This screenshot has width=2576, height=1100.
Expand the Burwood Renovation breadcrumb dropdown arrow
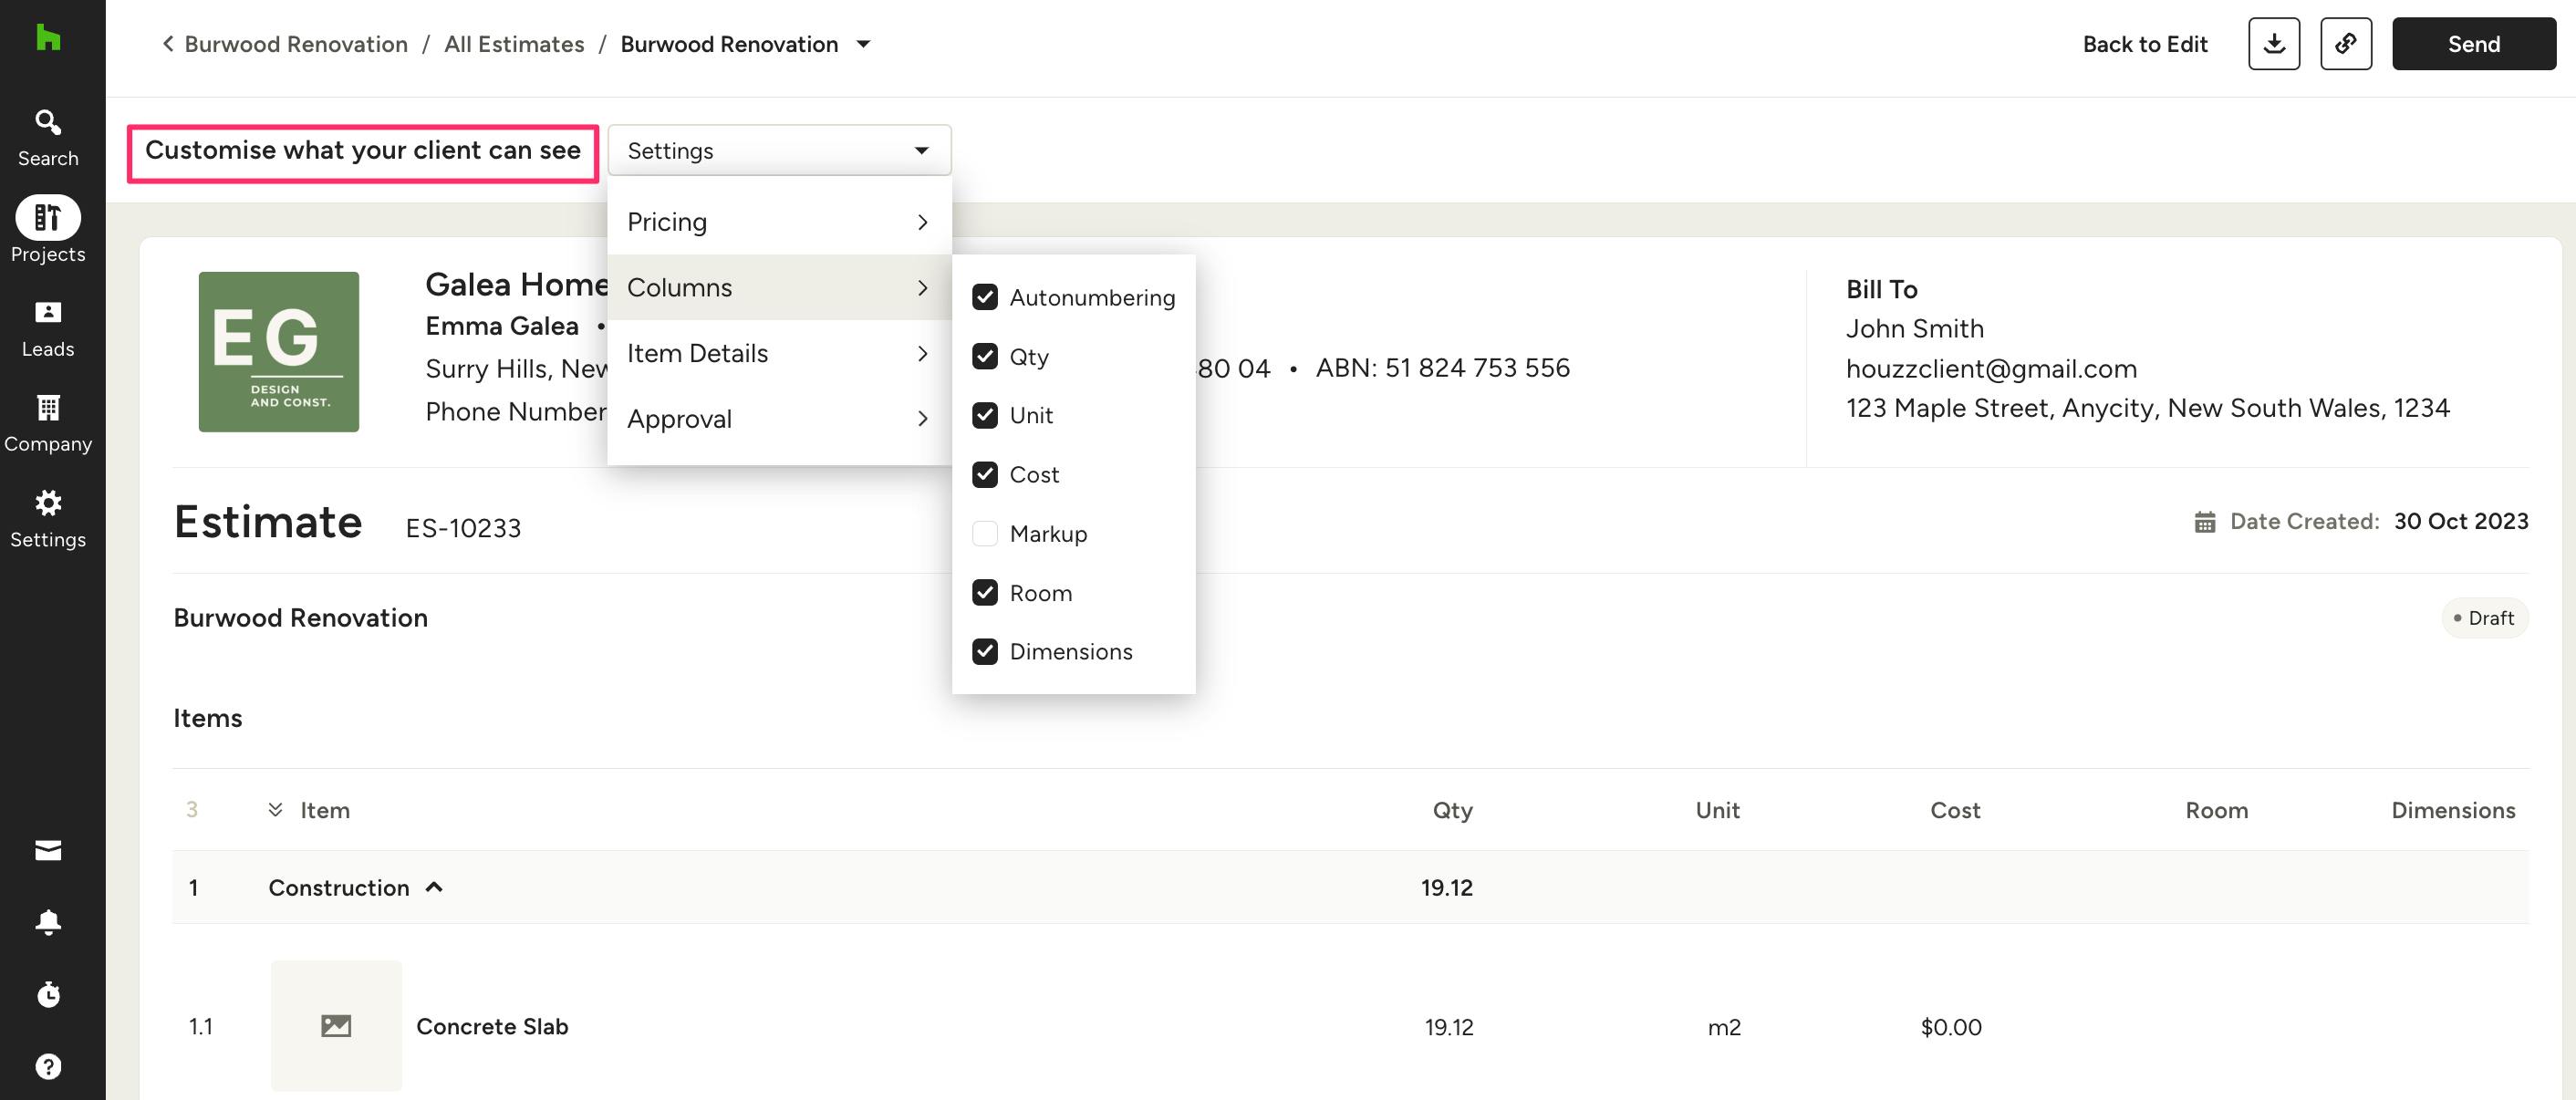click(x=864, y=44)
